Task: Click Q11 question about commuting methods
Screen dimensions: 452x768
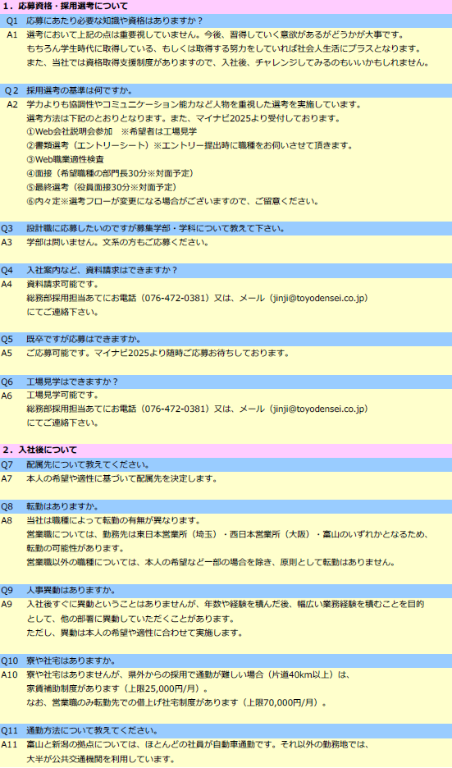Action: pyautogui.click(x=226, y=731)
